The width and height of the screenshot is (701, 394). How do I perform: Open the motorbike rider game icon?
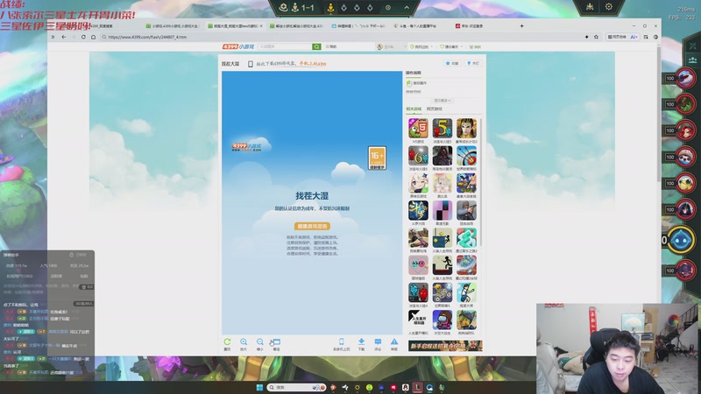443,292
